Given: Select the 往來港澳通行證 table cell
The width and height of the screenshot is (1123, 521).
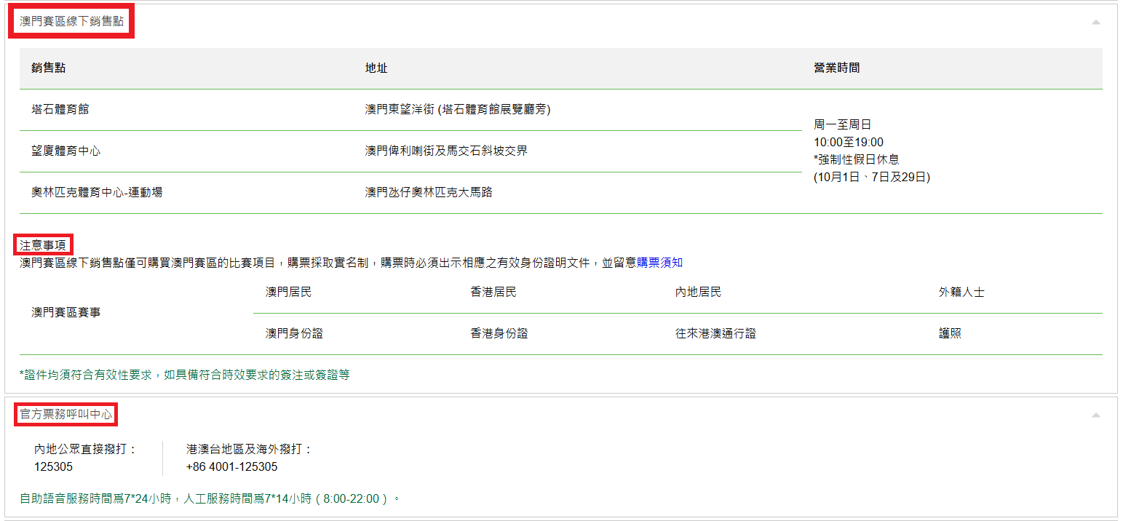Looking at the screenshot, I should tap(715, 333).
